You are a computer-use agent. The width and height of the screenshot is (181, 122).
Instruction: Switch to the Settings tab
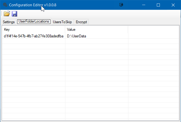(9, 22)
